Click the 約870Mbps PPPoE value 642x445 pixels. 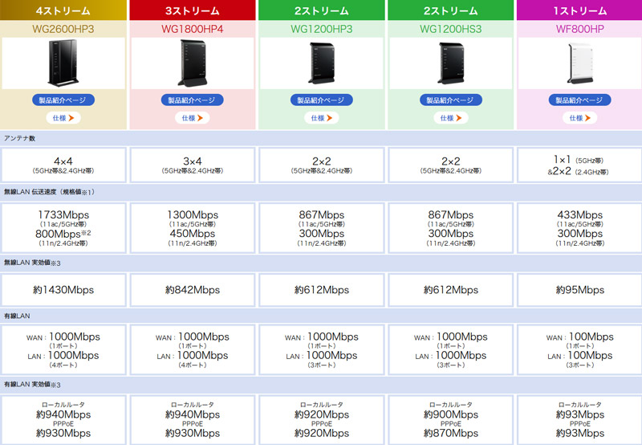(x=451, y=433)
